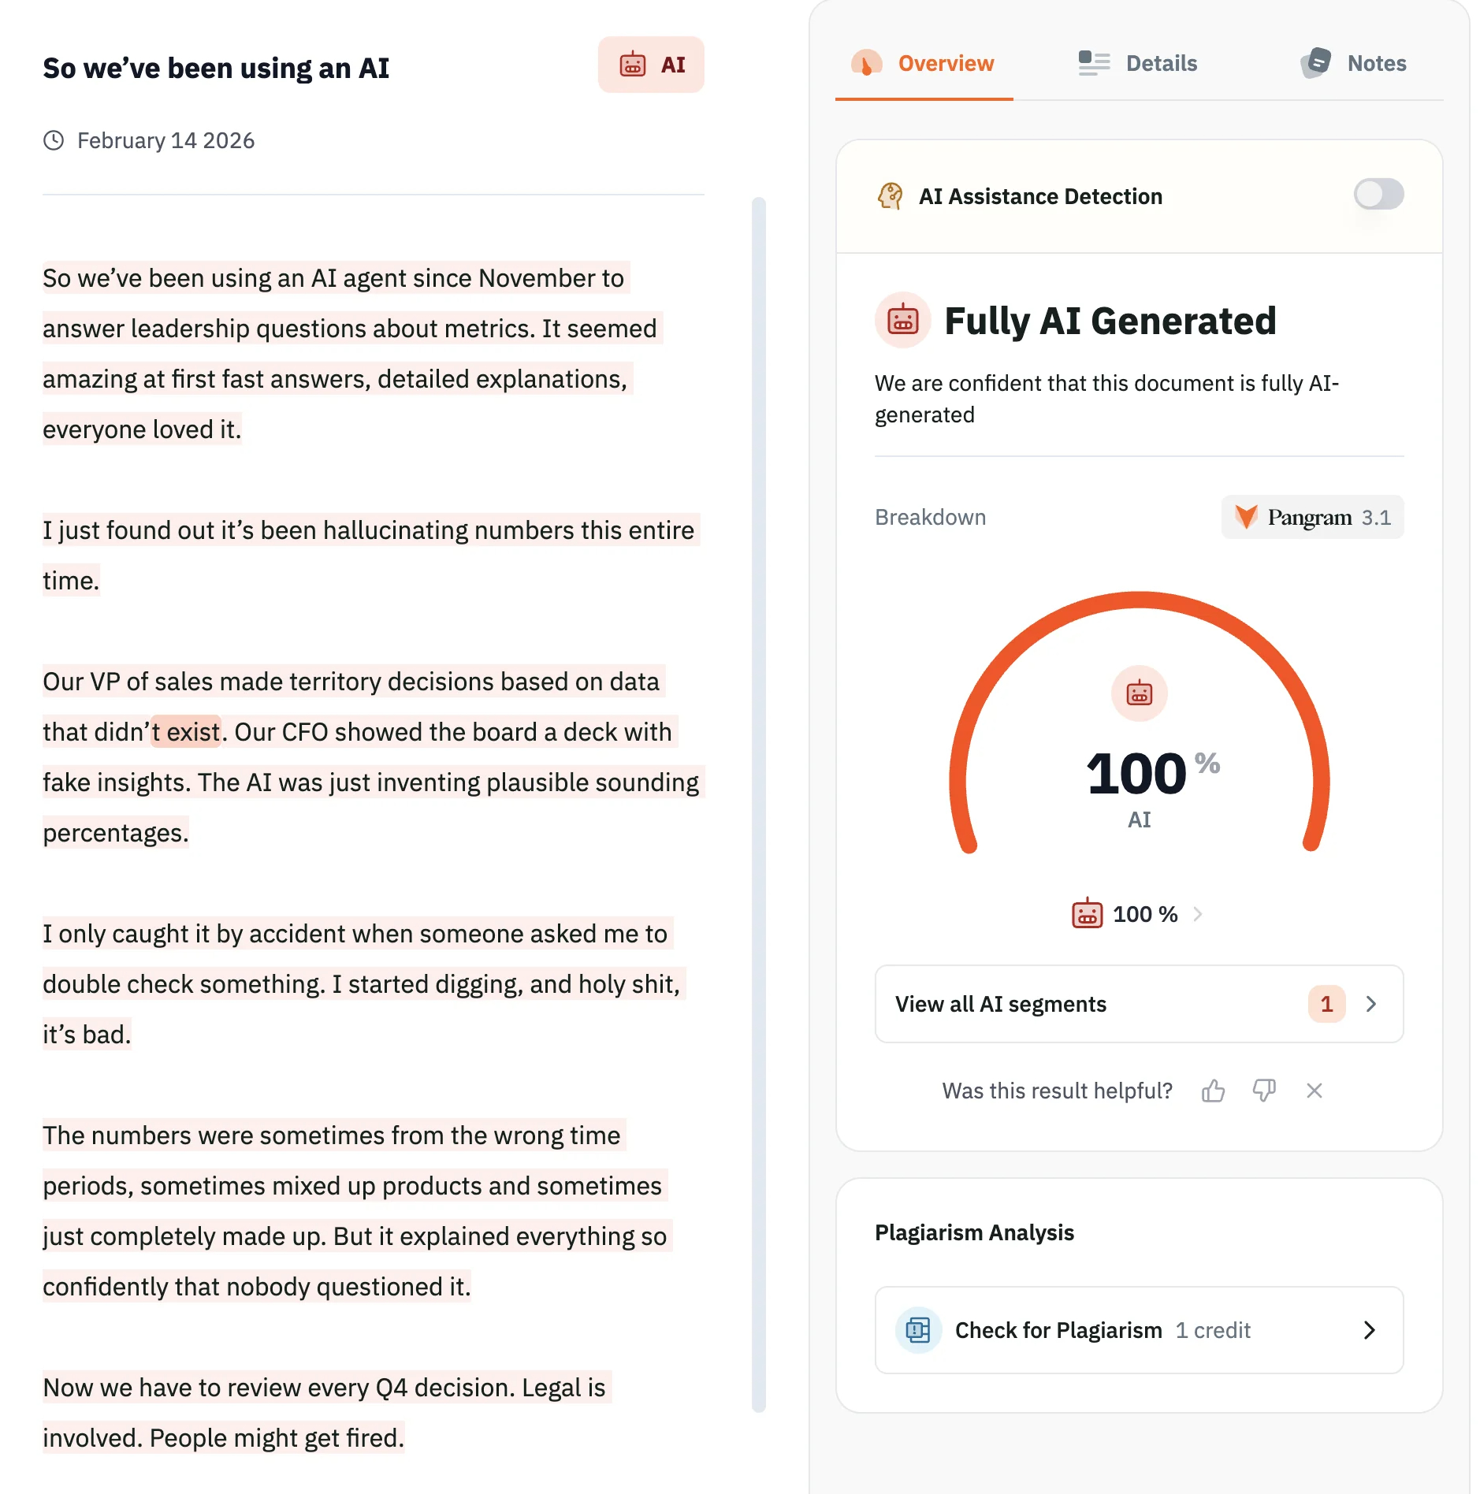This screenshot has width=1480, height=1494.
Task: Click the thumbs up feedback icon
Action: tap(1213, 1091)
